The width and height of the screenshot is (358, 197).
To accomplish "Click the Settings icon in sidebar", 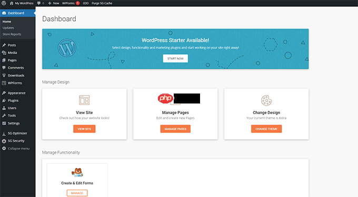I will 4,123.
